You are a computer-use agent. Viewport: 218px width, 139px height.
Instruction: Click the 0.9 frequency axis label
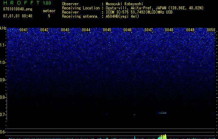coord(2,80)
